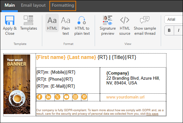Click the {E-Mail} placeholder line
Image resolution: width=183 pixels, height=123 pixels.
pyautogui.click(x=56, y=86)
